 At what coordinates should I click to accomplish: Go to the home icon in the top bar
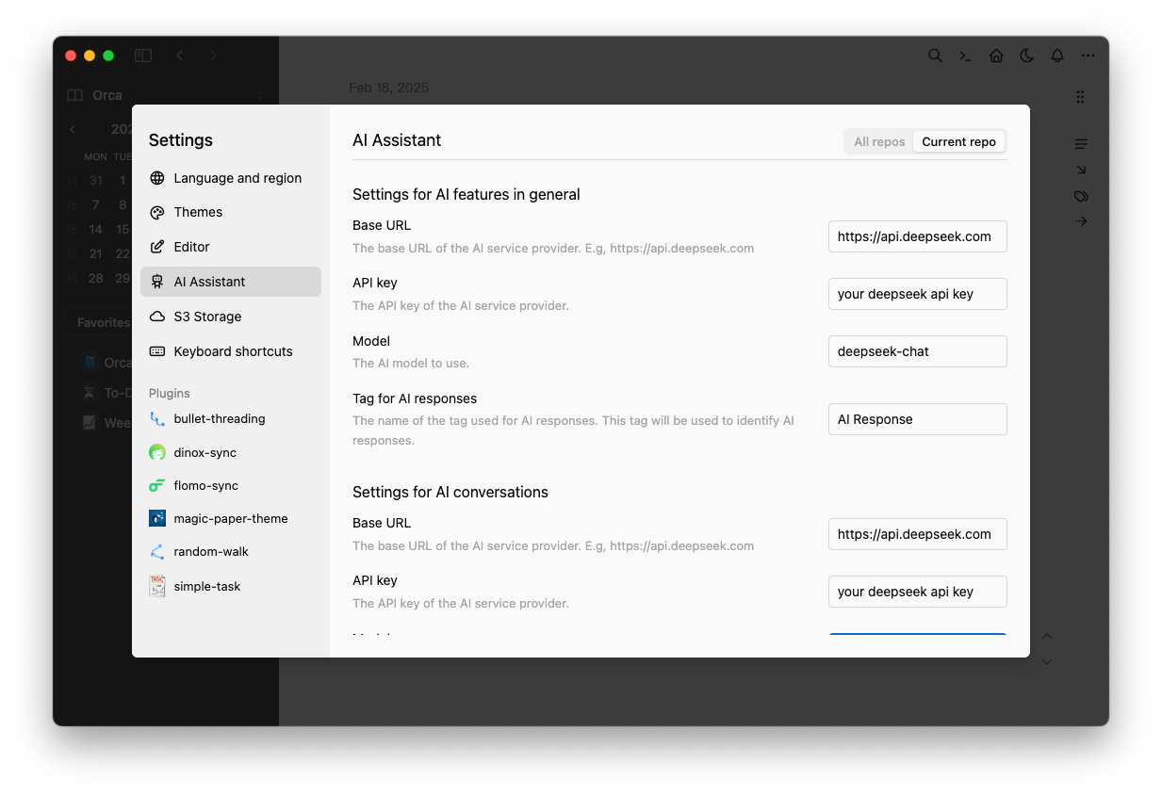pyautogui.click(x=996, y=56)
